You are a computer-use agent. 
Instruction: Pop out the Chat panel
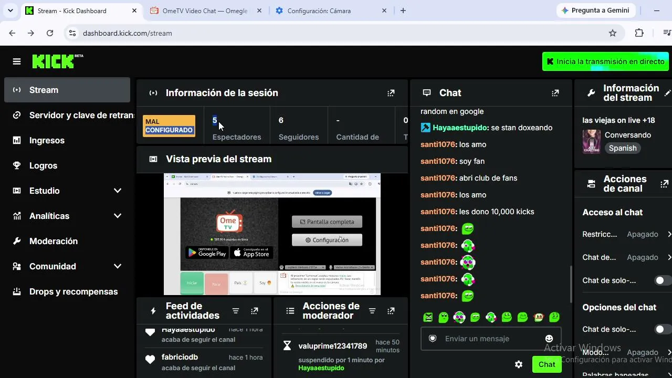(x=555, y=93)
